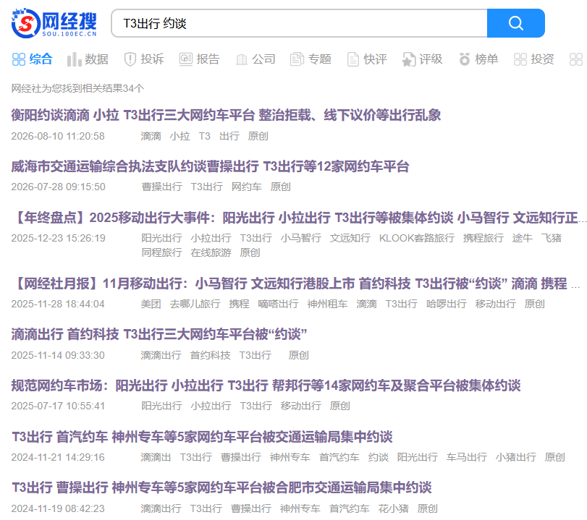
Task: Click the 榜单 medal icon
Action: pos(464,59)
